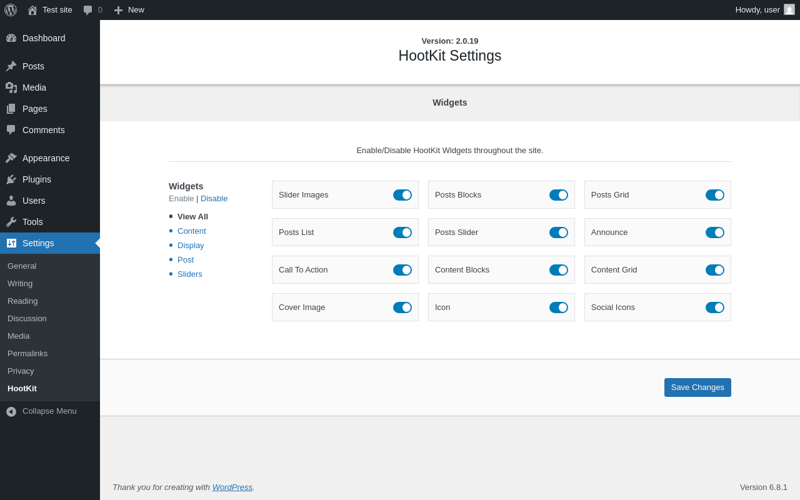Filter widgets by Sliders category
This screenshot has height=500, width=800.
pyautogui.click(x=190, y=274)
